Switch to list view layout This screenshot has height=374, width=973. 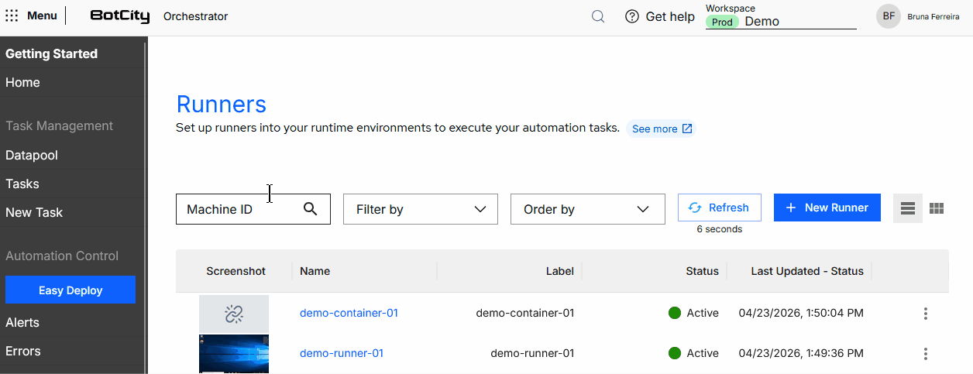[x=908, y=208]
